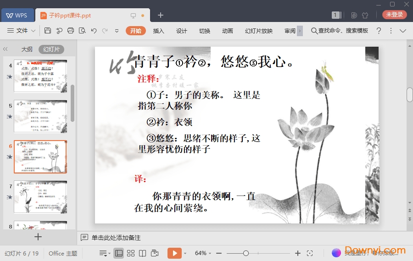Viewport: 413px width, 261px height.
Task: Open the skin/theme shirt icon in the title bar
Action: click(x=365, y=15)
